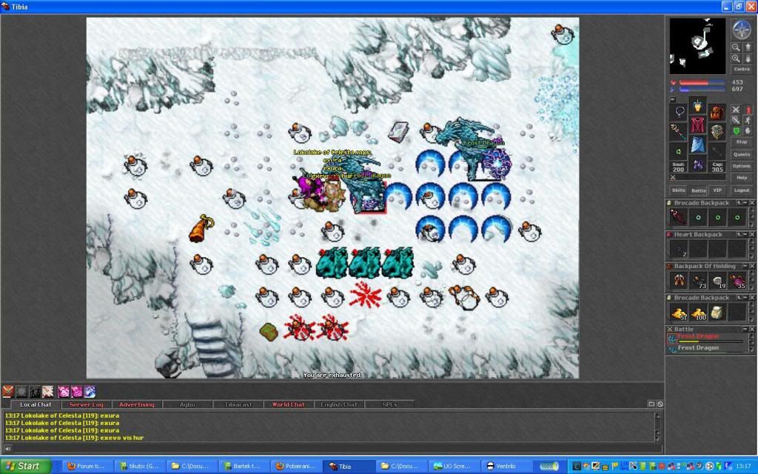
Task: Minimize the inventory panel
Action: click(x=672, y=99)
